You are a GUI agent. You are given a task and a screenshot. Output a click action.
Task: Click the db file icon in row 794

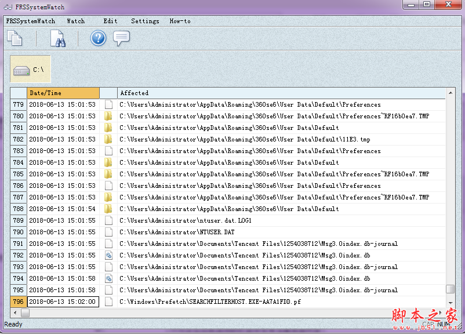pyautogui.click(x=108, y=278)
